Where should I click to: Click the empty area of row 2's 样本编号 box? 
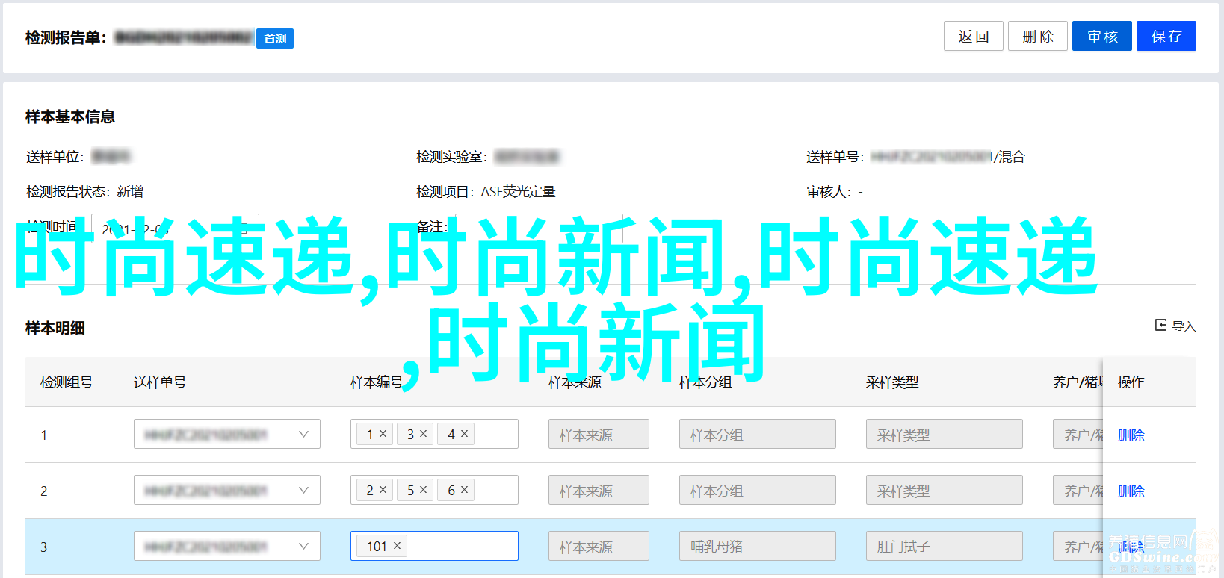(495, 490)
